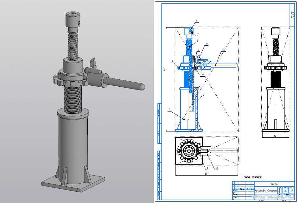
Task: Click callout number 11 under top view
Action: pos(217,169)
